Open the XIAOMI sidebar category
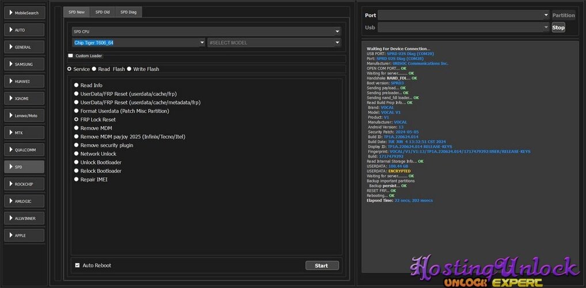Image resolution: width=586 pixels, height=288 pixels. (x=24, y=98)
